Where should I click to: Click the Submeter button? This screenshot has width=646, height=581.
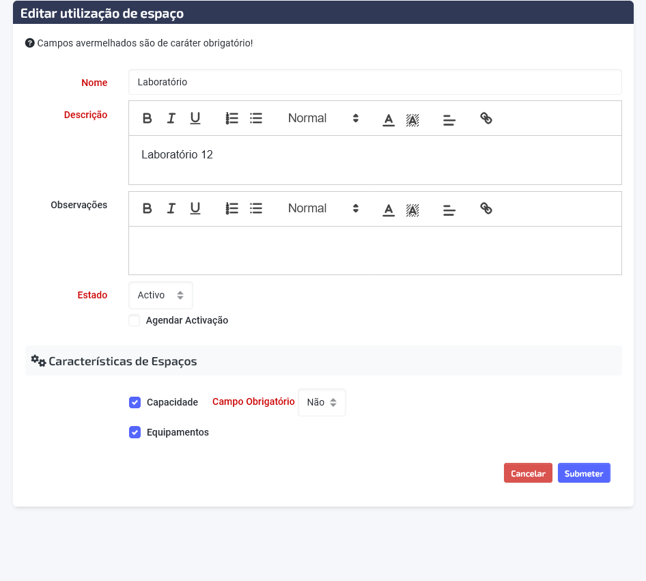[584, 473]
